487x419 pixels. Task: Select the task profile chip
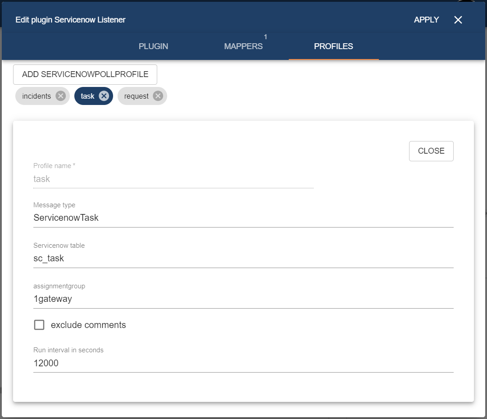pyautogui.click(x=87, y=96)
